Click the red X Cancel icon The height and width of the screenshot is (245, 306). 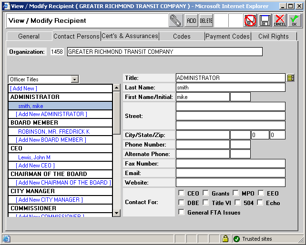(280, 20)
